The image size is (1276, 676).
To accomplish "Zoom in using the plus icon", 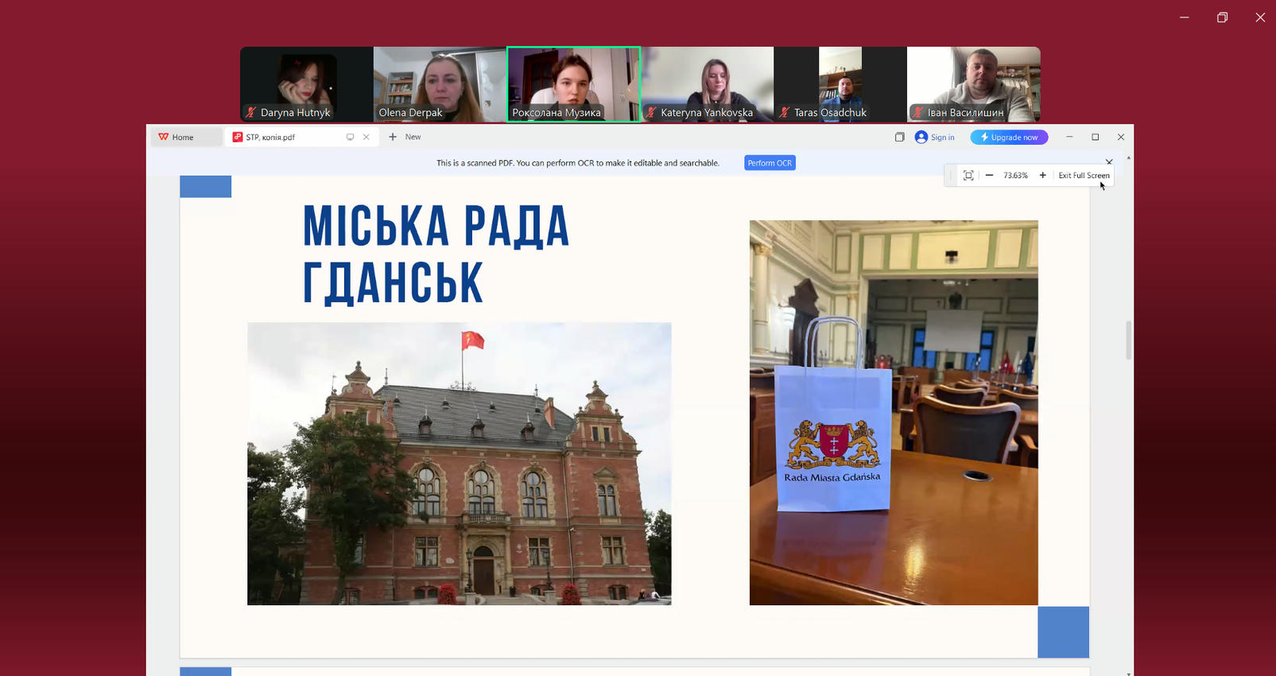I will (x=1042, y=176).
